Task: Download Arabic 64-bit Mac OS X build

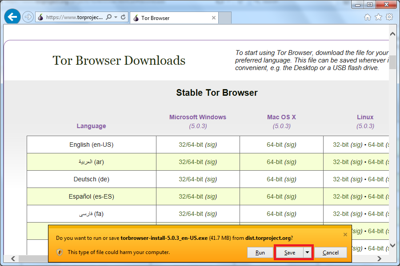Action: [275, 162]
